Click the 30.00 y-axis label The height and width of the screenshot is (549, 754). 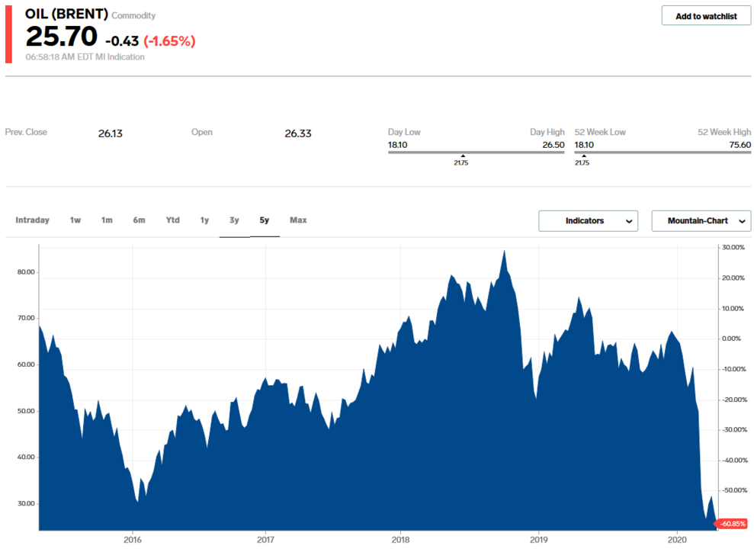26,504
